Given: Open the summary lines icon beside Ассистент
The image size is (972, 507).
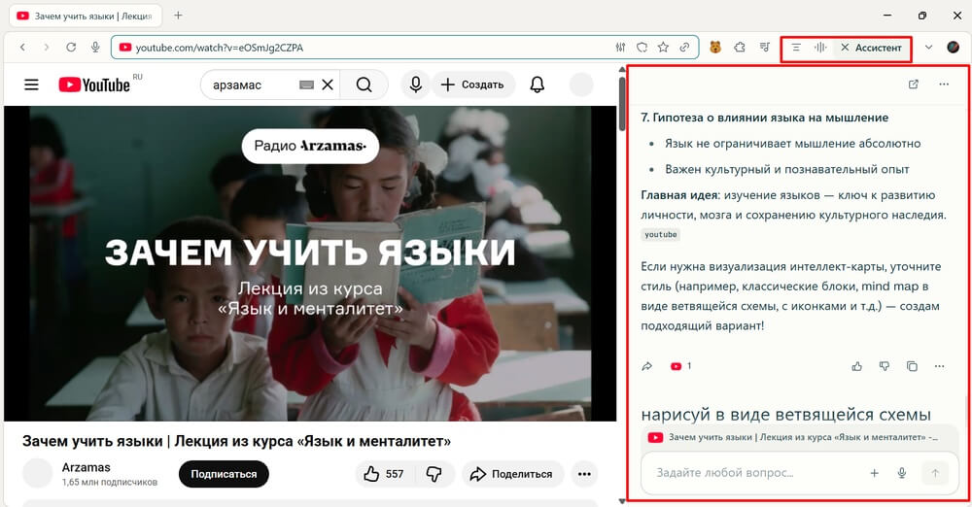Looking at the screenshot, I should pyautogui.click(x=797, y=48).
